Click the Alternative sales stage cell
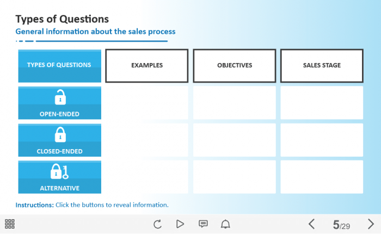This screenshot has height=234, width=381. [x=322, y=177]
